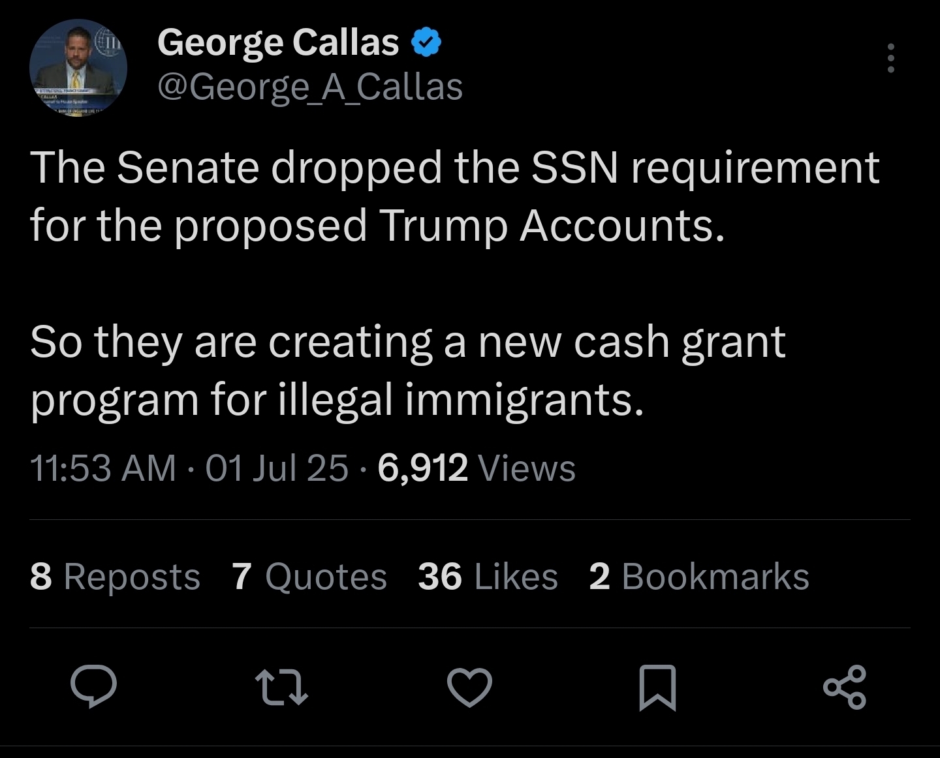Open the share icon
The image size is (940, 758).
[x=844, y=687]
